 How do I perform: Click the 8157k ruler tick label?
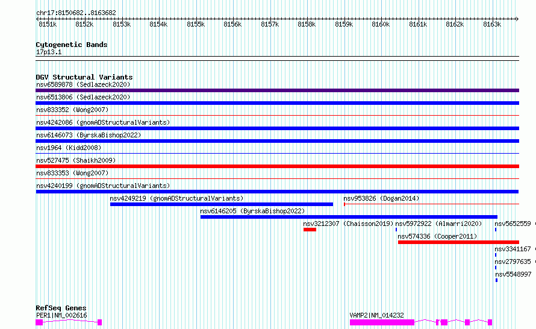[x=270, y=24]
